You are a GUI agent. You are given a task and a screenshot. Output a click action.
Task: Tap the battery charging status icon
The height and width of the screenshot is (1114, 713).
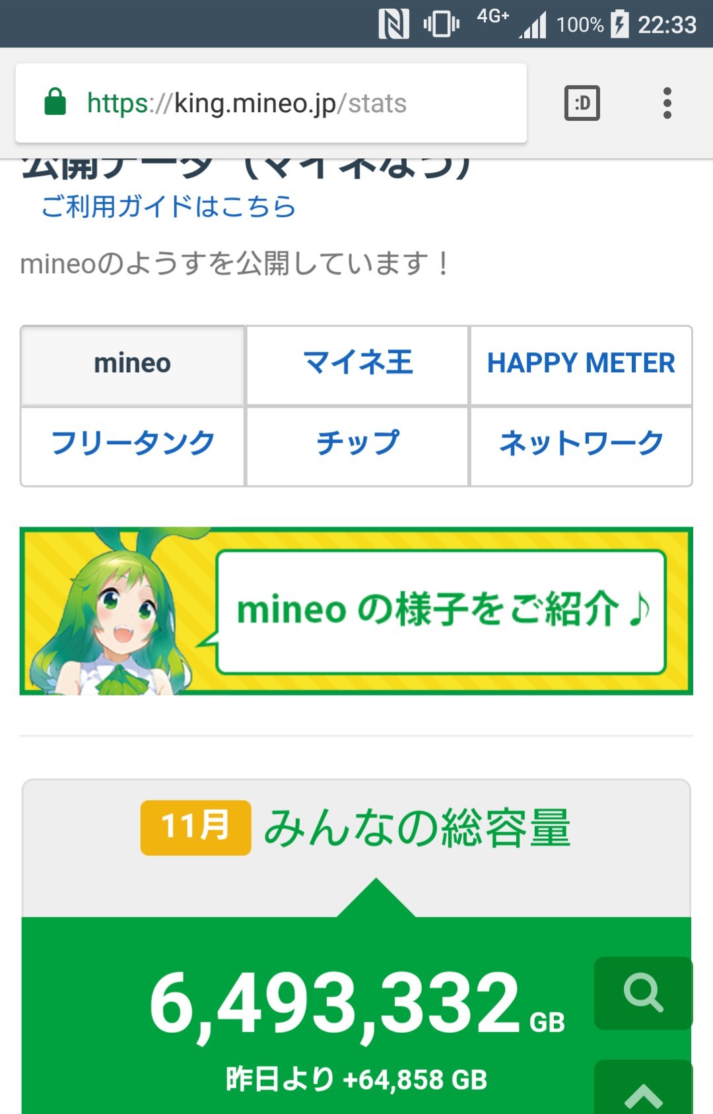click(x=619, y=24)
